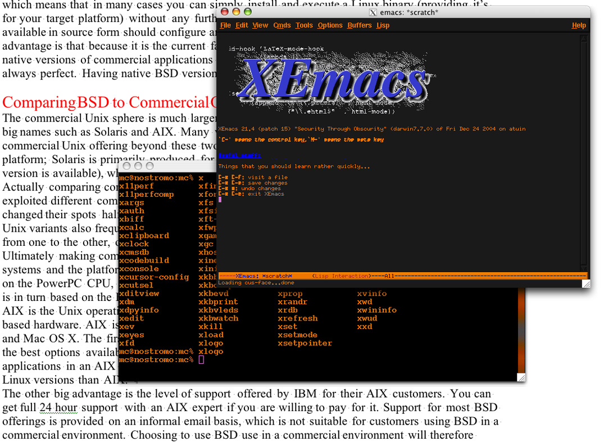This screenshot has width=604, height=442.
Task: Click 'x11perfcomp' in the terminal listing
Action: coord(147,195)
